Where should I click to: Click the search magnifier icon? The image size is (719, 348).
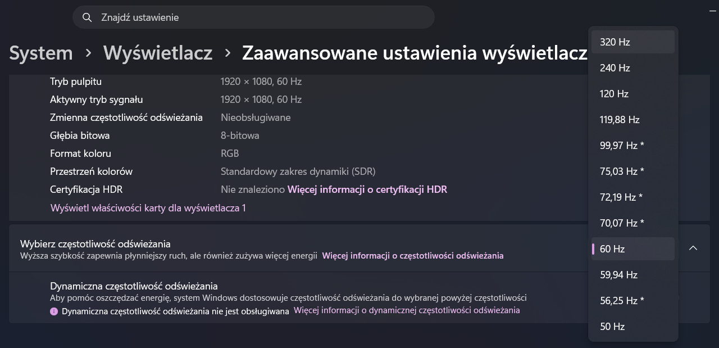pyautogui.click(x=87, y=17)
